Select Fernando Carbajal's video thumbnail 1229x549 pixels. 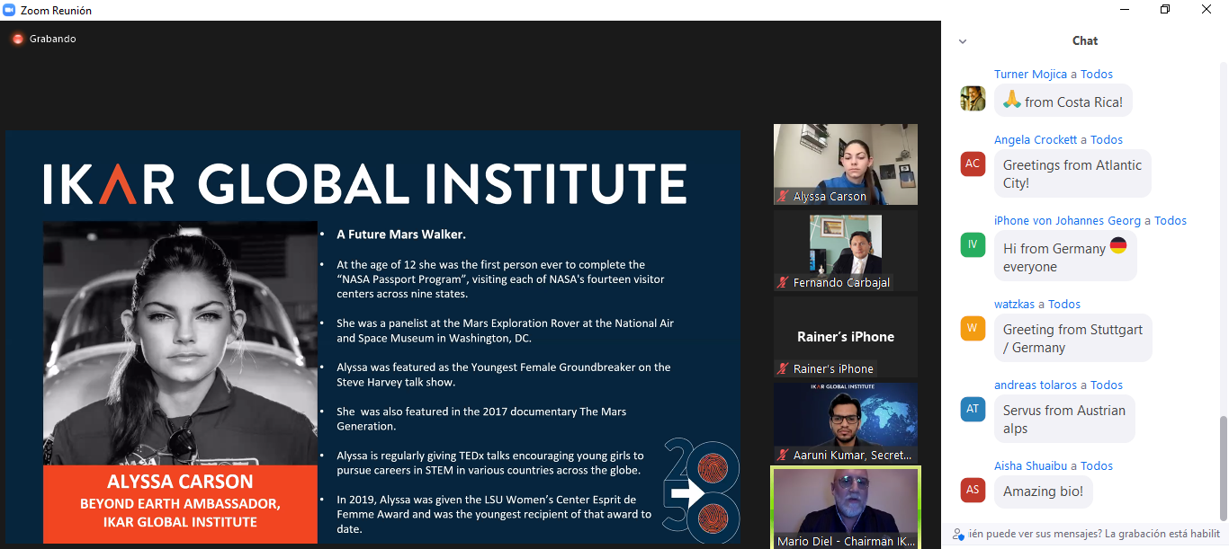click(x=846, y=251)
